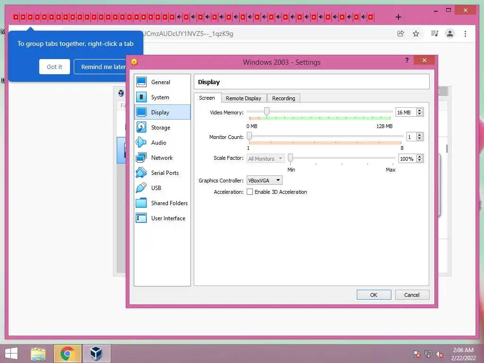
Task: Switch to VirtualBox in taskbar
Action: (x=96, y=354)
